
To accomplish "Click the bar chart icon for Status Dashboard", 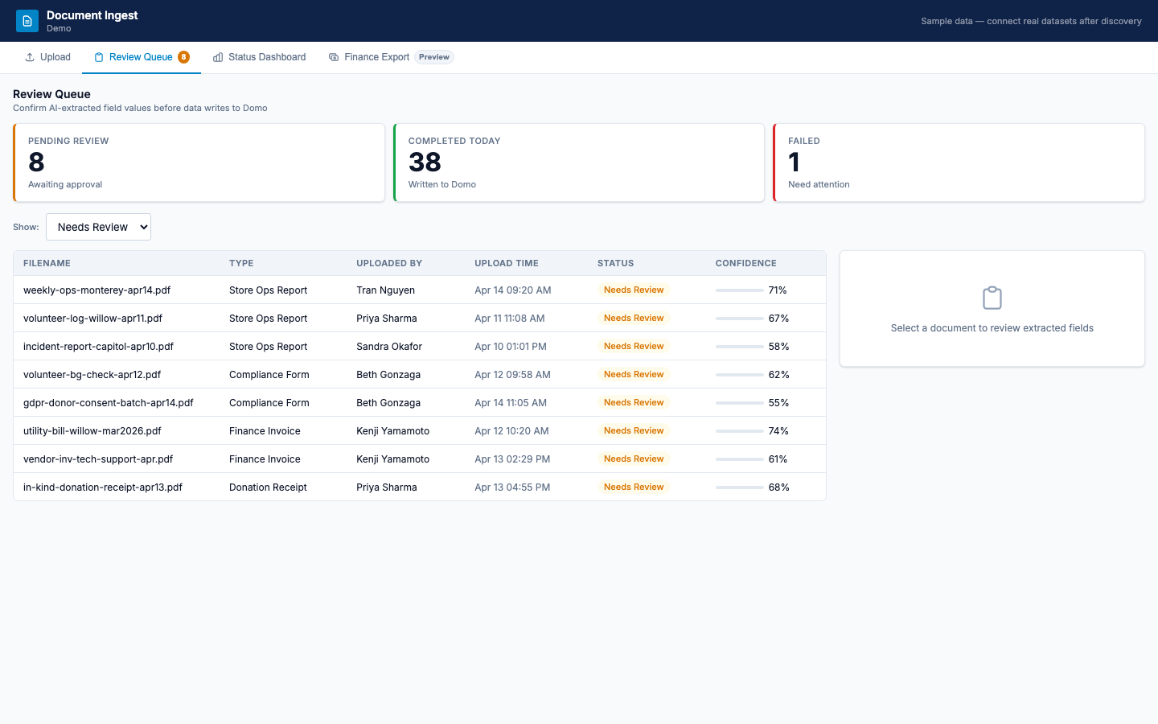I will pyautogui.click(x=218, y=57).
